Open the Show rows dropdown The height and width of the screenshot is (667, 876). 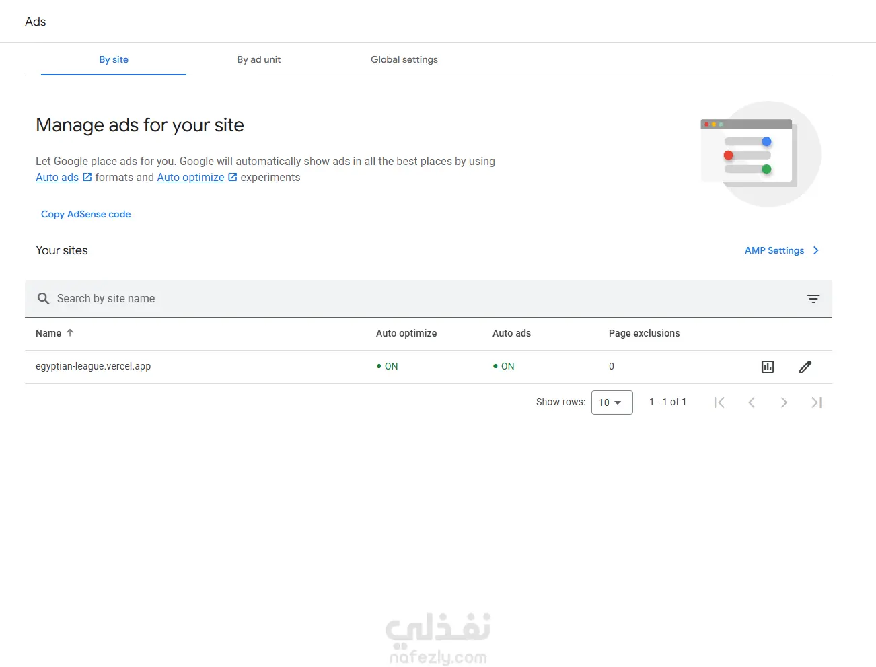click(612, 402)
